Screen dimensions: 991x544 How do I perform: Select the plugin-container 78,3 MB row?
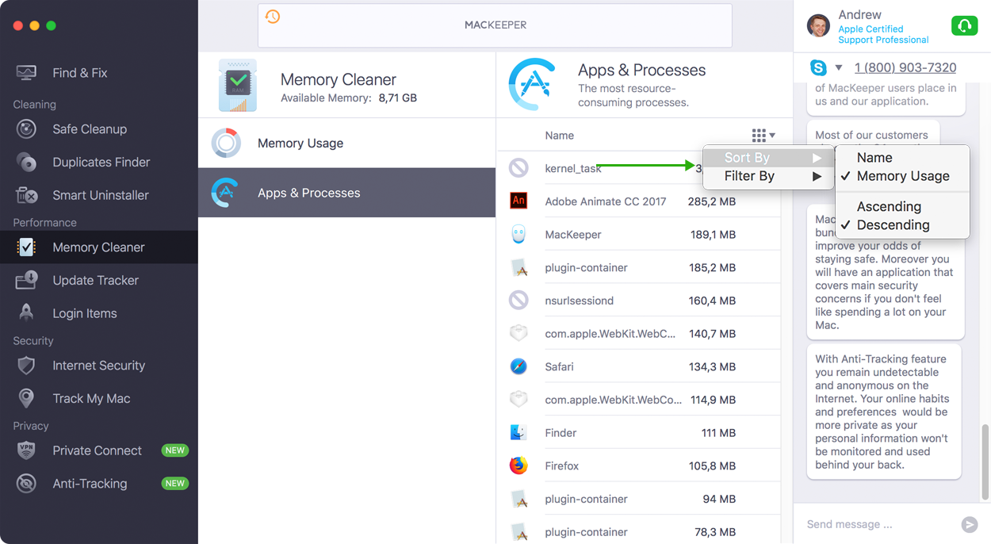(x=638, y=531)
